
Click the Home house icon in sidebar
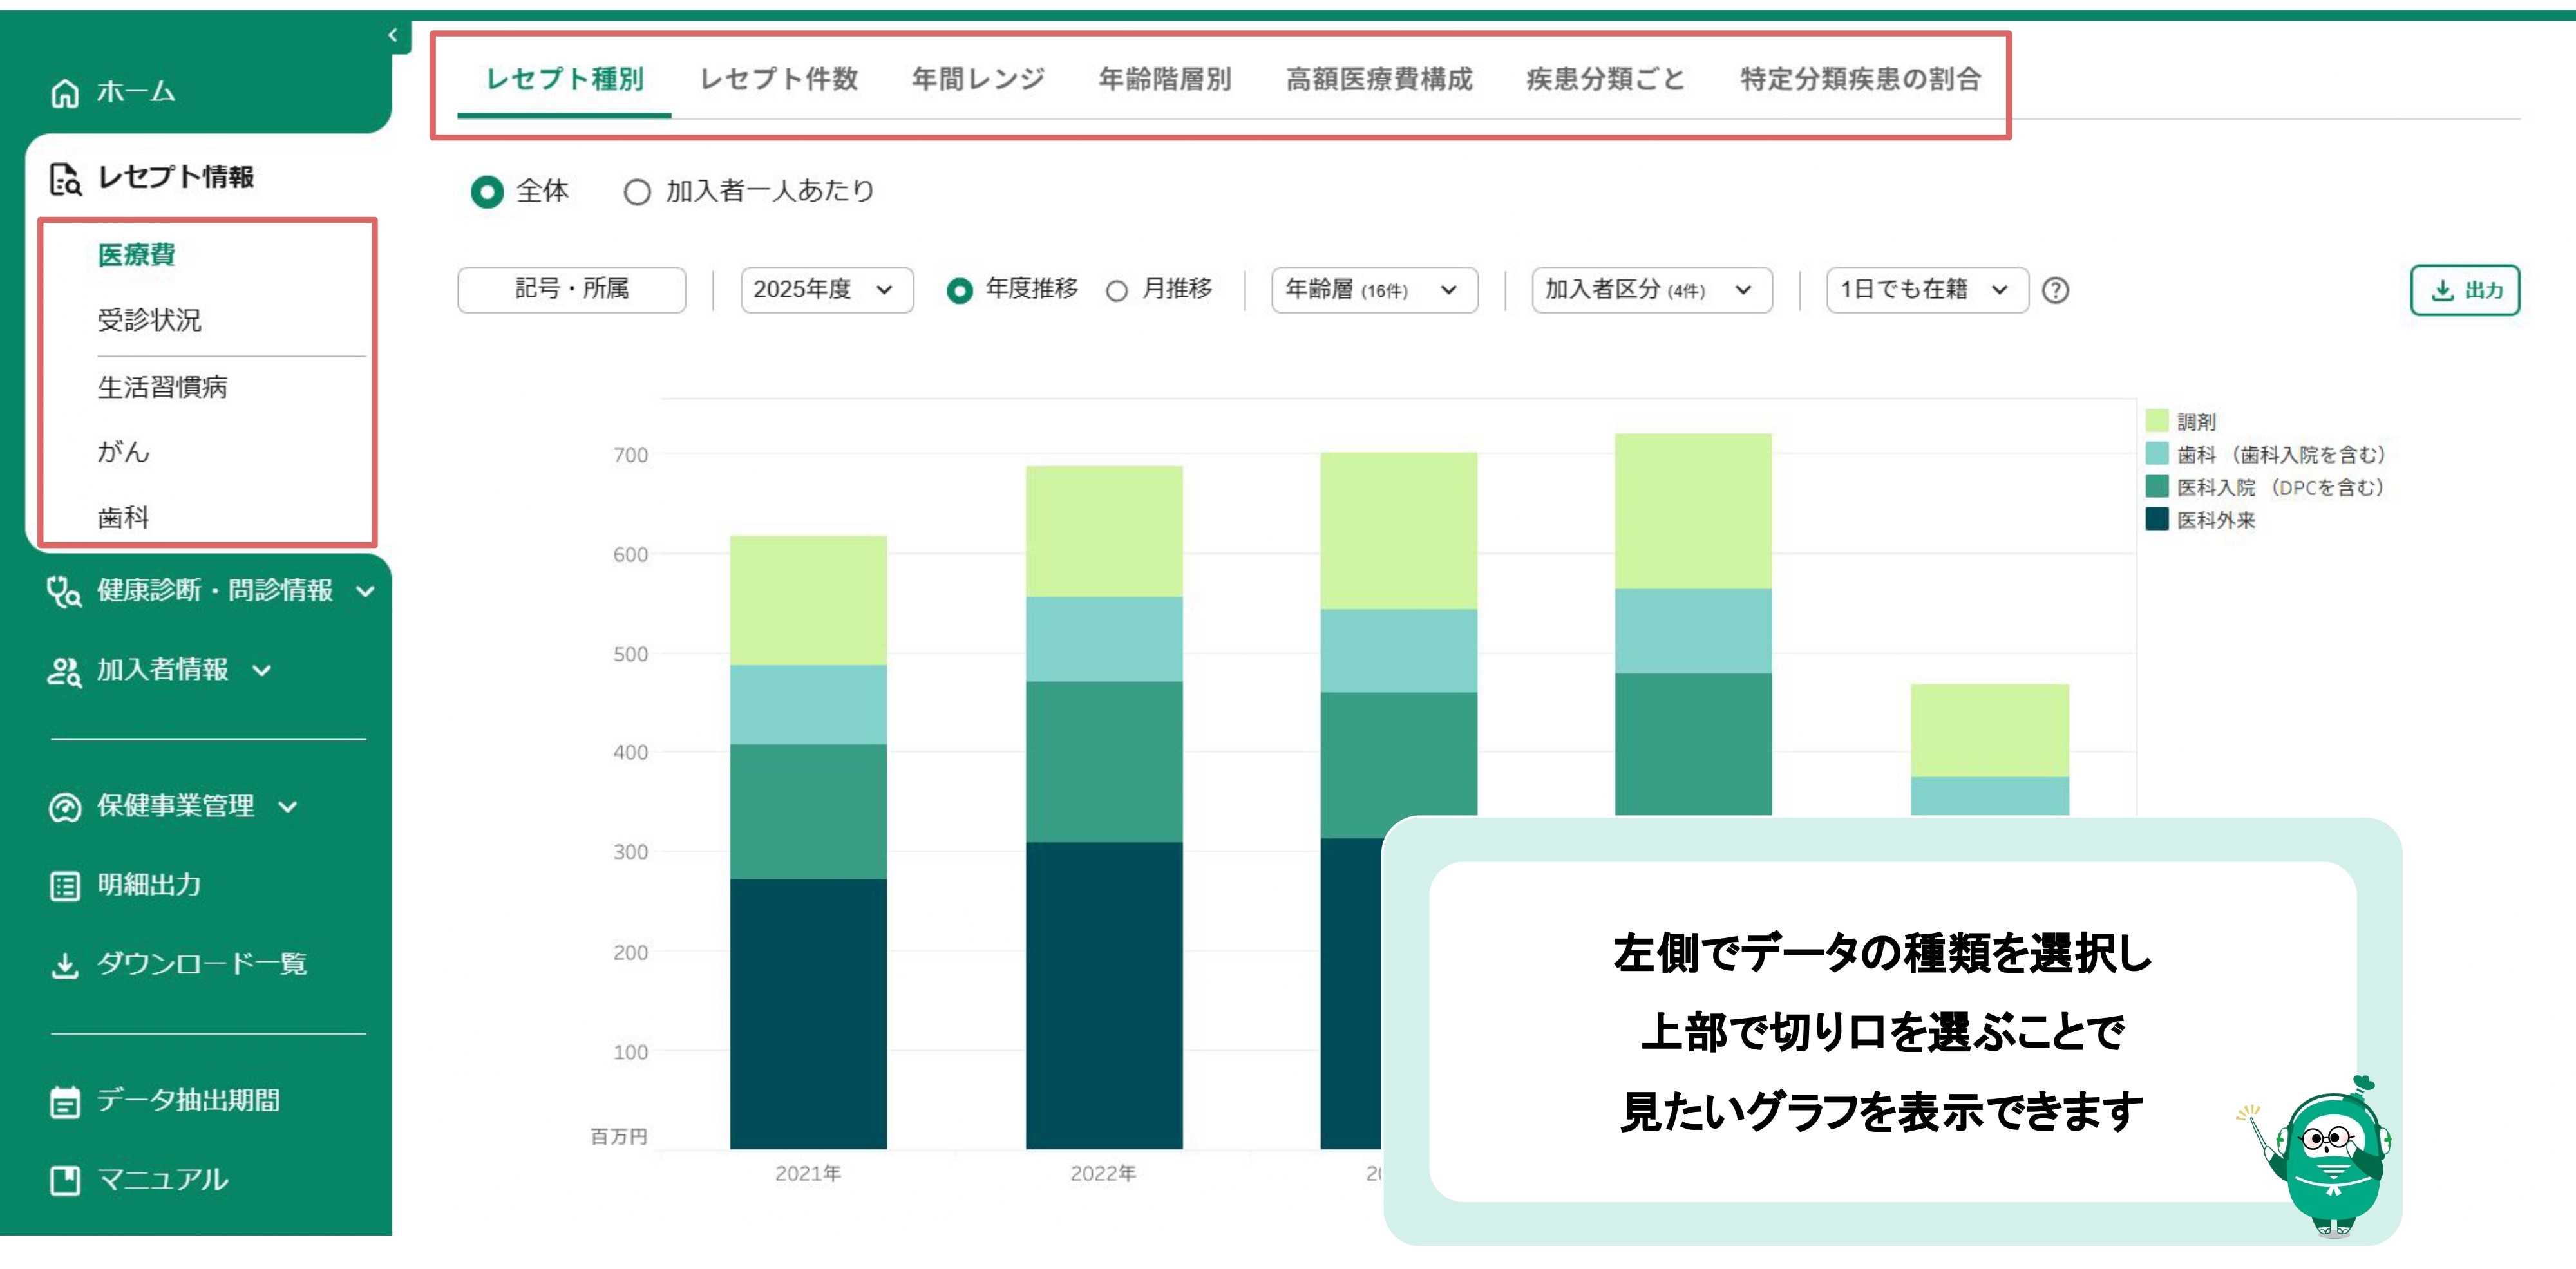[65, 93]
